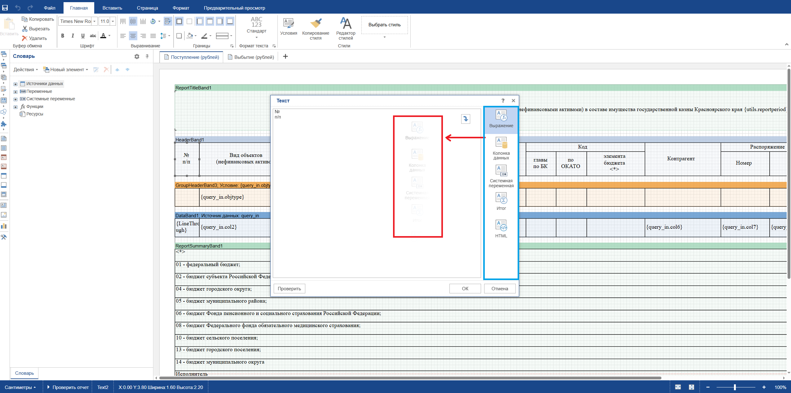The image size is (791, 393).
Task: Select HTML mode in the Текст dialog
Action: [501, 229]
